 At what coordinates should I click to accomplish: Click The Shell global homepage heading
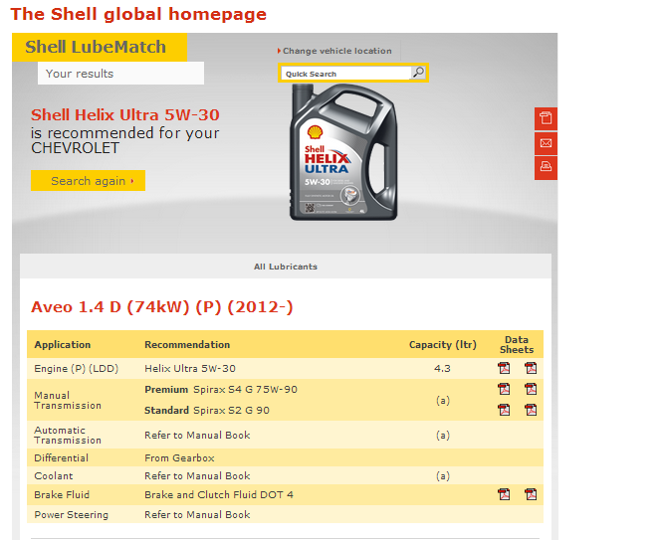click(138, 14)
